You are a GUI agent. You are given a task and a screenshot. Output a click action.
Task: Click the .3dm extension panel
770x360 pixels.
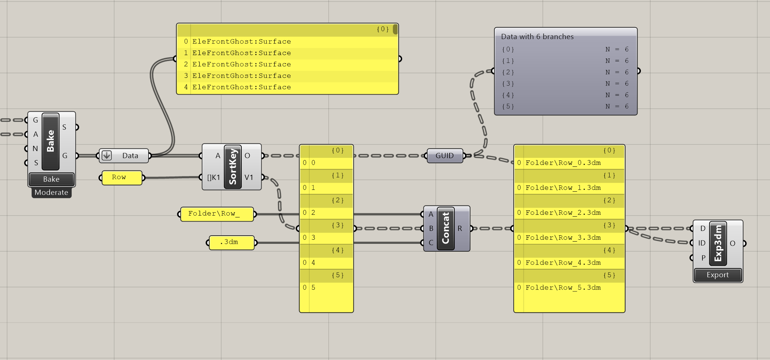click(231, 242)
